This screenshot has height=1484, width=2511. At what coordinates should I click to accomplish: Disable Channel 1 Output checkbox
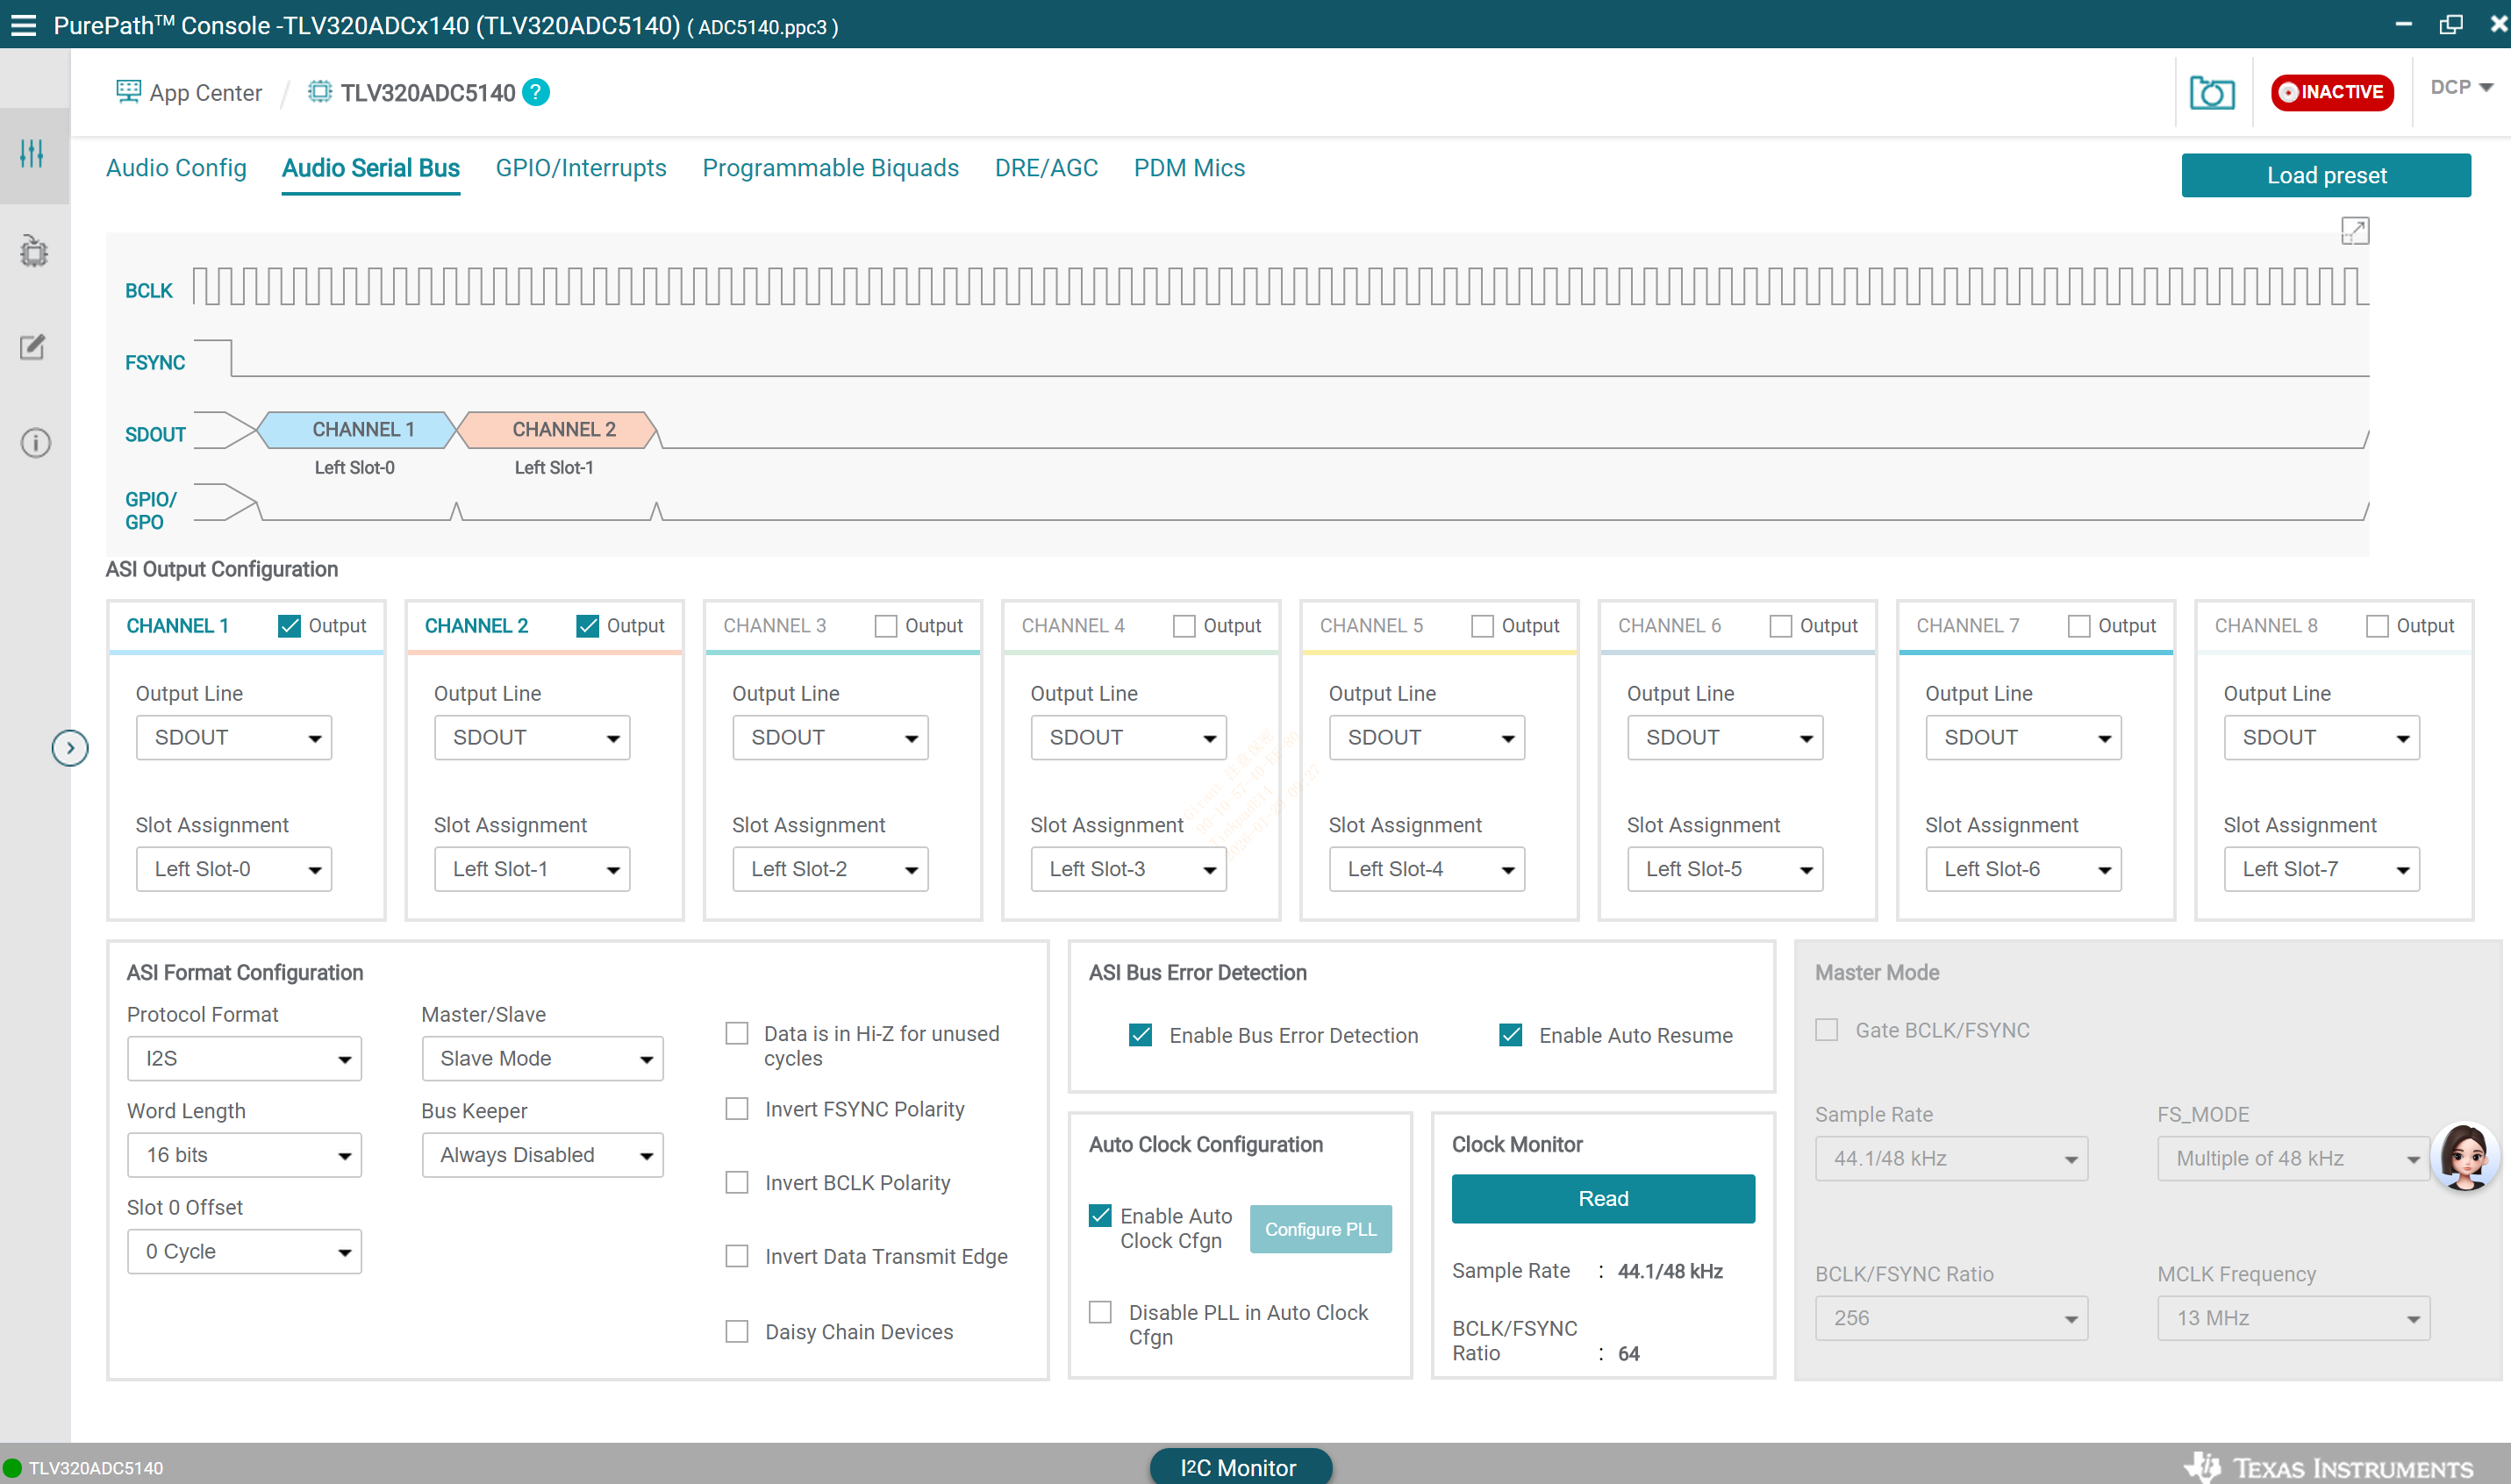290,626
